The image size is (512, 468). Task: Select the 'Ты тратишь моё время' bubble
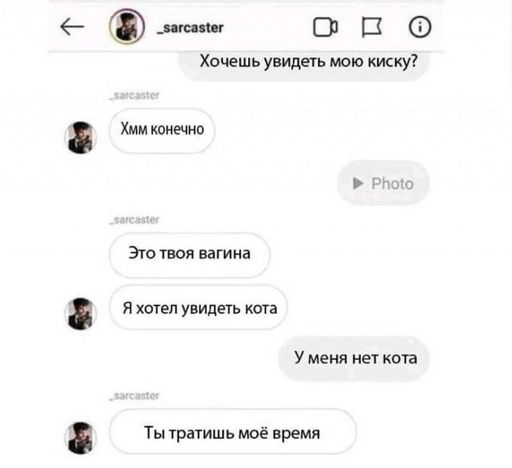coord(233,431)
